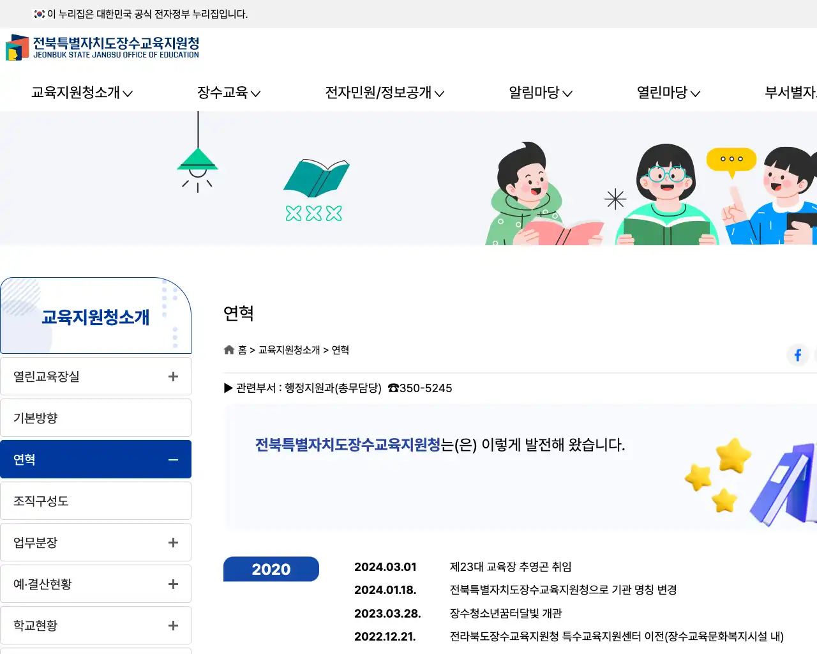Open the 교육지원청소개 dropdown menu
817x654 pixels.
(80, 93)
